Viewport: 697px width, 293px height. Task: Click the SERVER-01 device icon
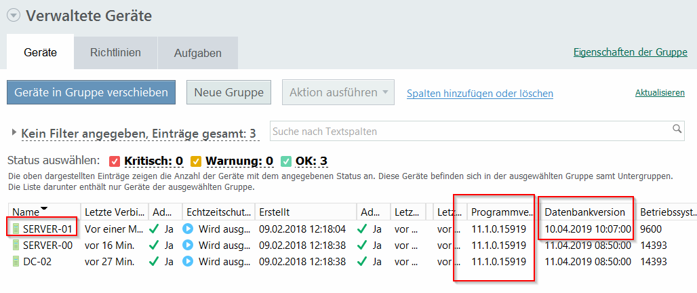tap(16, 229)
